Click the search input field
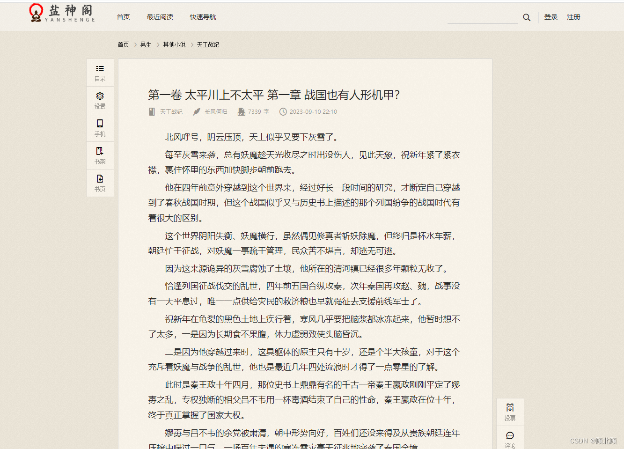624x449 pixels. click(x=482, y=17)
